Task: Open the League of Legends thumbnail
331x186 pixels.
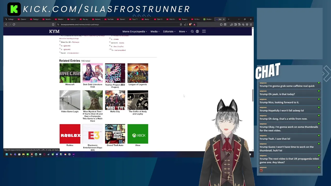Action: pos(138,73)
